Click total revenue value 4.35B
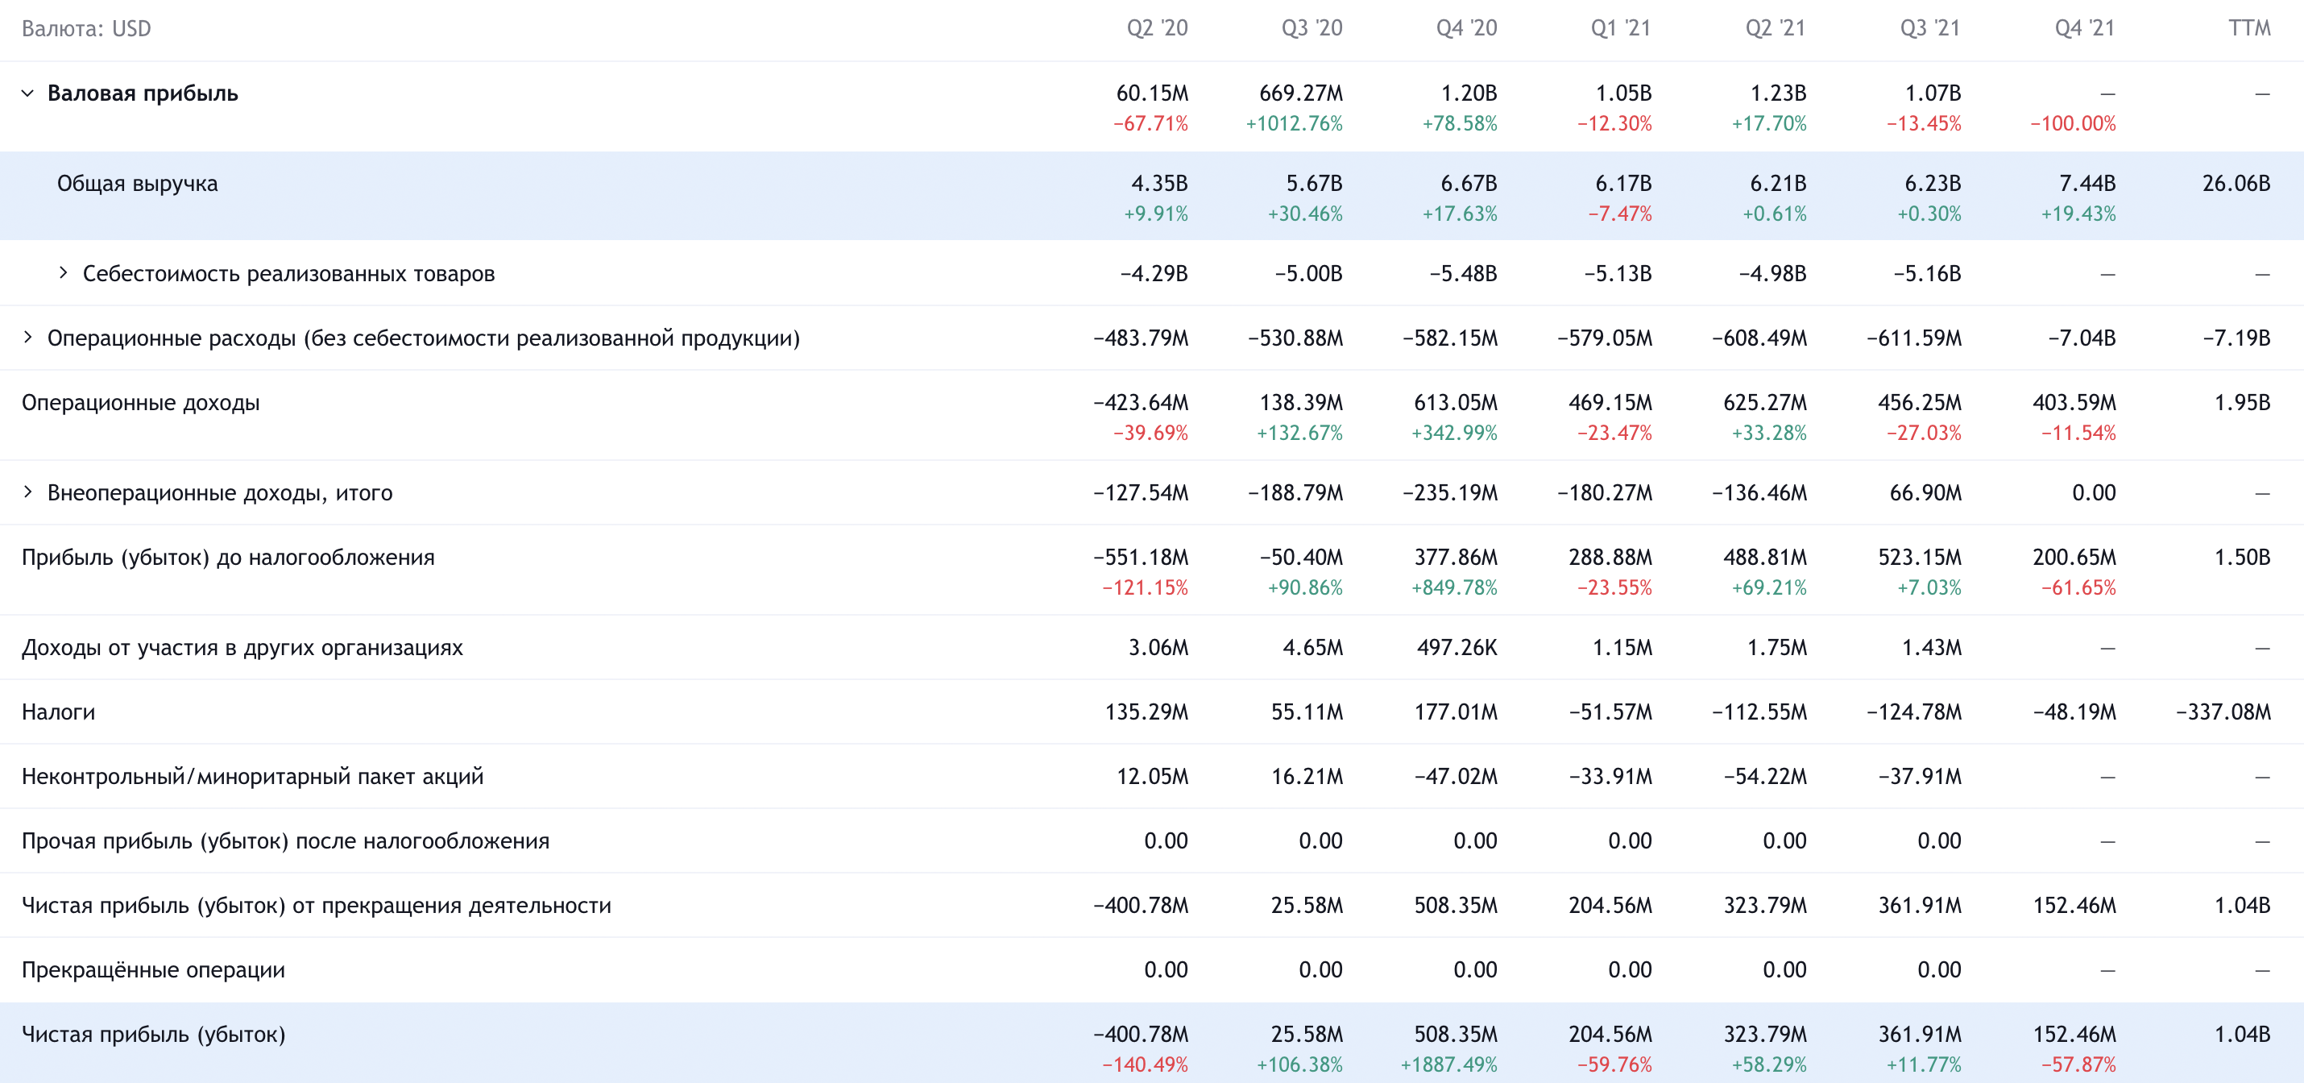Image resolution: width=2304 pixels, height=1083 pixels. coord(1159,184)
